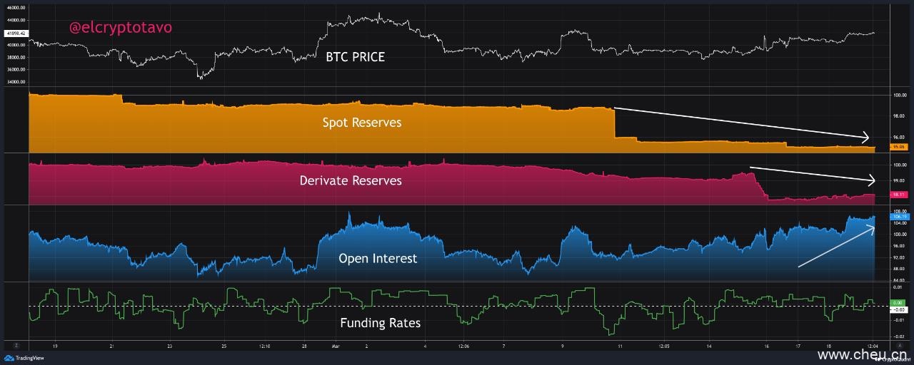This screenshot has height=365, width=914.
Task: Select the Funding Rates pane label
Action: 380,323
